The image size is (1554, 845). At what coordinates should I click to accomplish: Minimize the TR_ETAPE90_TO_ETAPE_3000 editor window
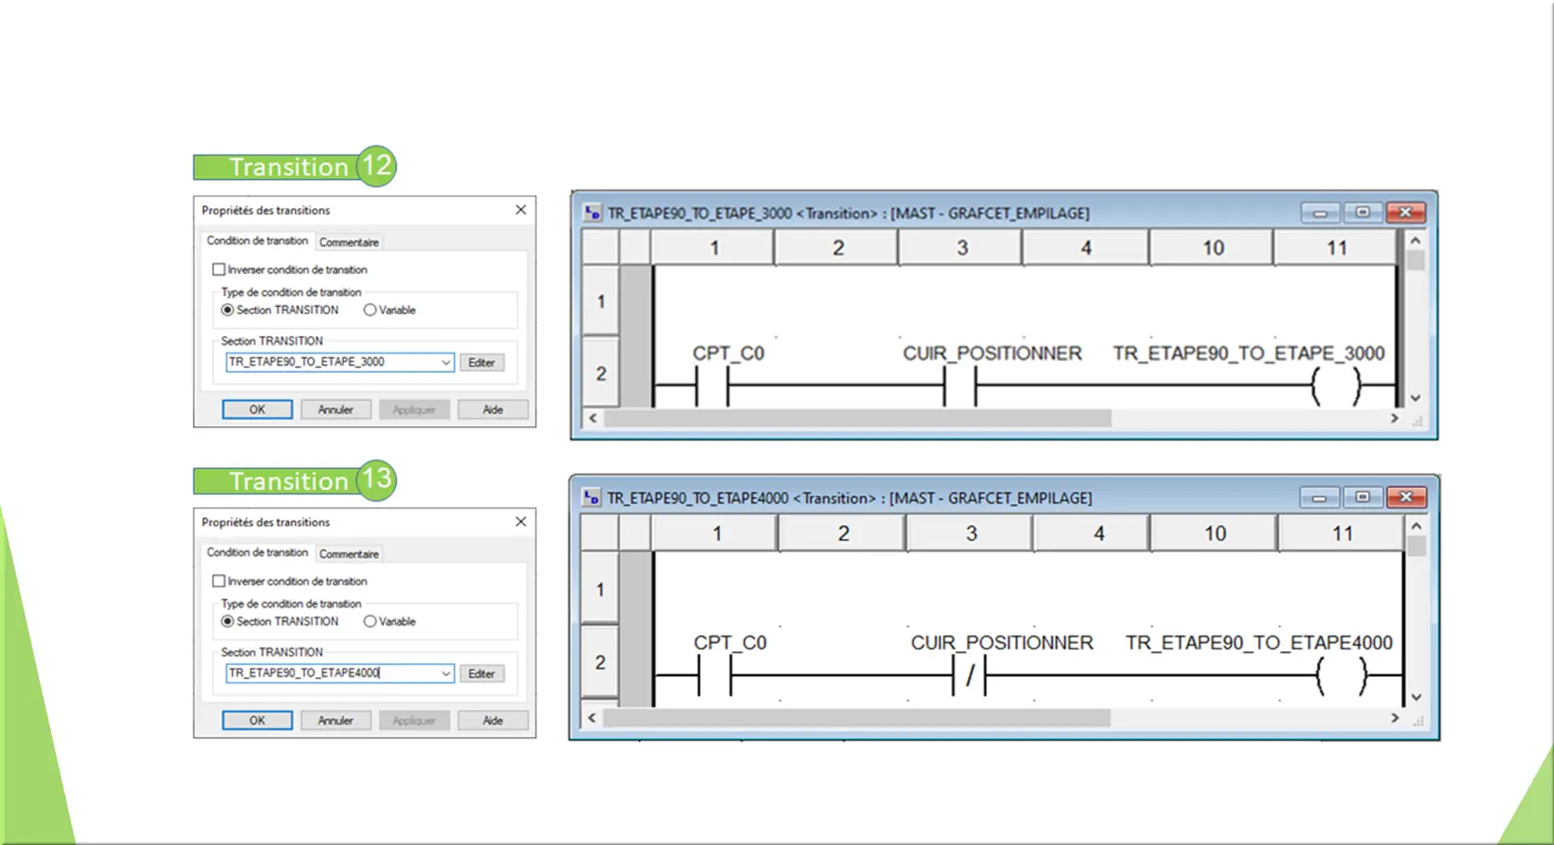coord(1320,213)
